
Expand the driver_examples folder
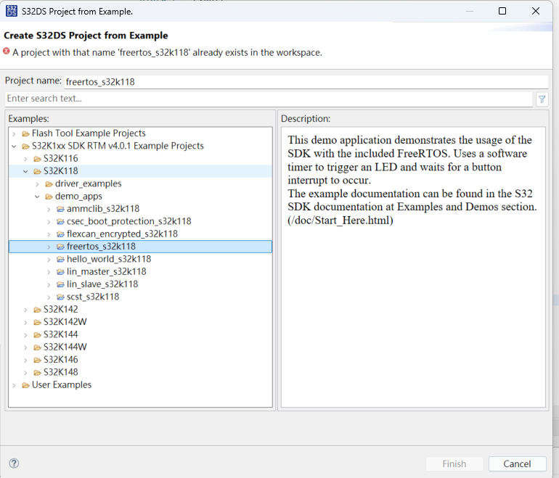click(x=38, y=184)
